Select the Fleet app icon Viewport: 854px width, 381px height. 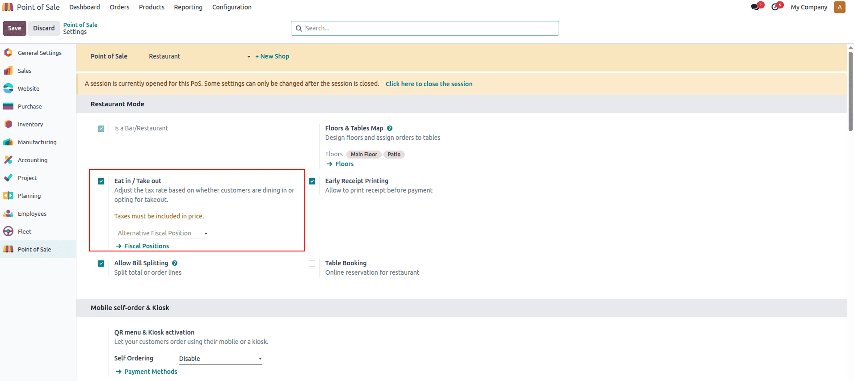(x=8, y=231)
